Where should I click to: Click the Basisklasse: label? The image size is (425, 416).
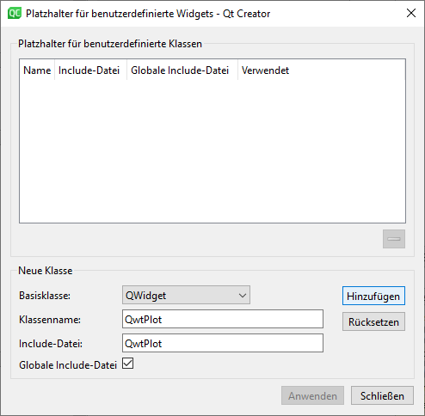[x=45, y=296]
